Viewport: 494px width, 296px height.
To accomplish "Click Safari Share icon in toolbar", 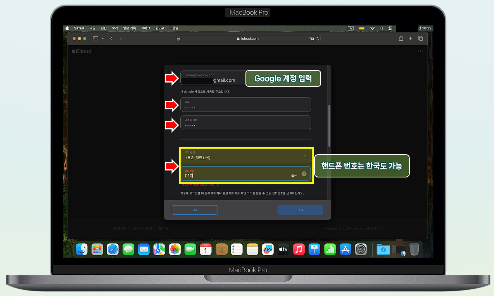I will coord(401,38).
